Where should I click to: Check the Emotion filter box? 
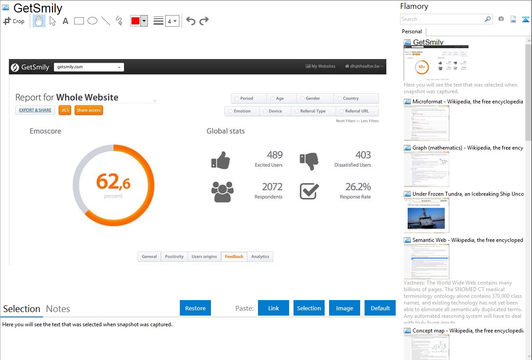coord(230,111)
